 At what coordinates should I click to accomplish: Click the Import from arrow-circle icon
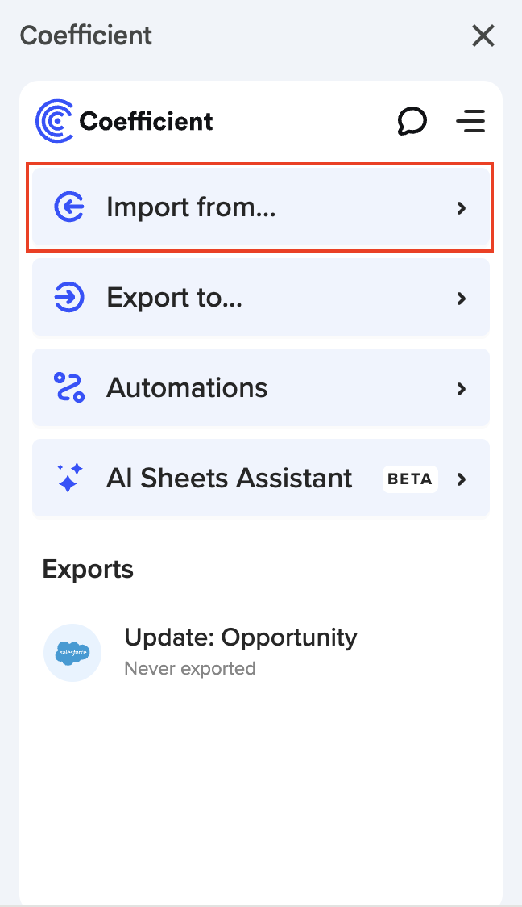coord(69,208)
